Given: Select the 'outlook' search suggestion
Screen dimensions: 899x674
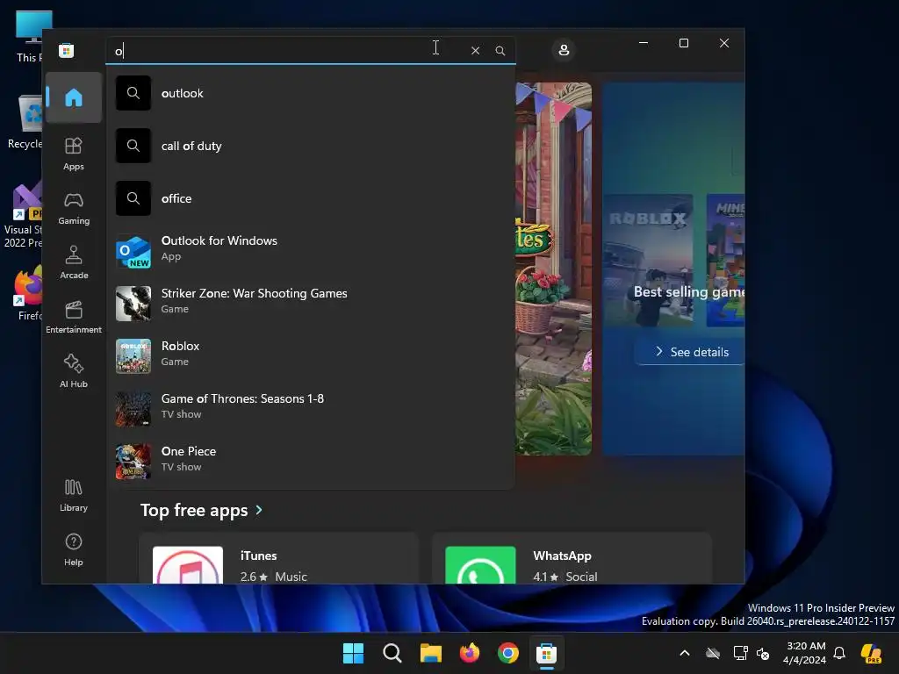Looking at the screenshot, I should click(310, 93).
